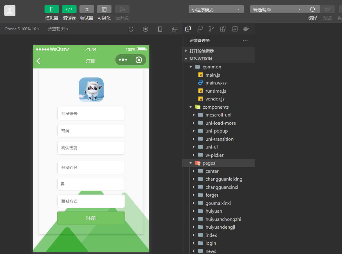Click the password input field
The height and width of the screenshot is (254, 342).
tap(91, 131)
